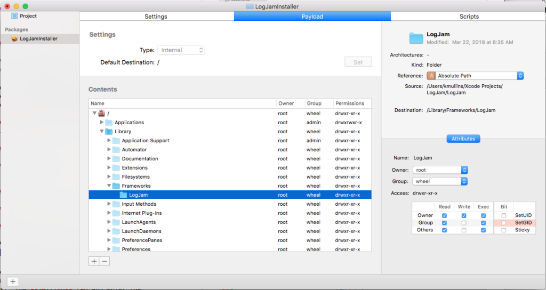Open the Group wheel dropdown

pos(440,181)
